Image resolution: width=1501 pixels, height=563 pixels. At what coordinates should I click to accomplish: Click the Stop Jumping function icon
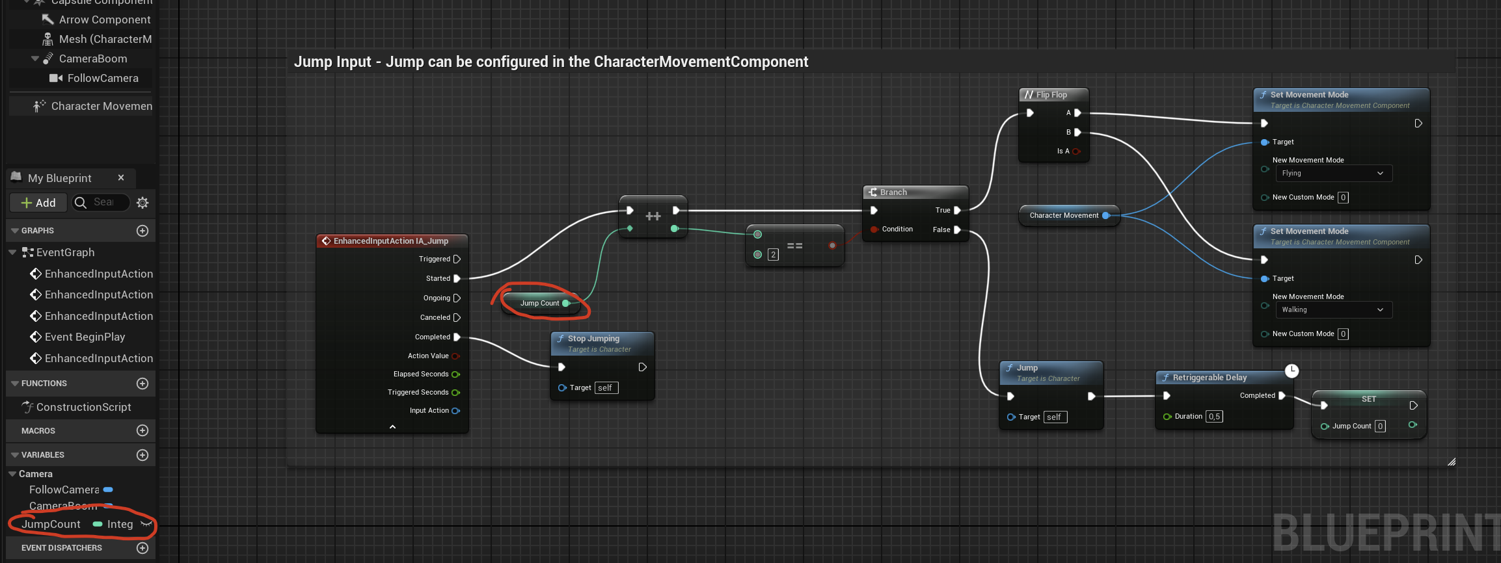(560, 339)
